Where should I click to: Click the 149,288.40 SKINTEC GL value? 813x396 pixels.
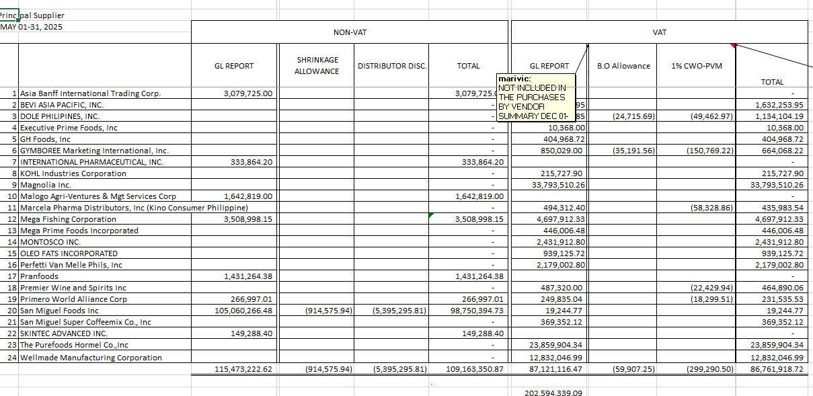point(234,333)
